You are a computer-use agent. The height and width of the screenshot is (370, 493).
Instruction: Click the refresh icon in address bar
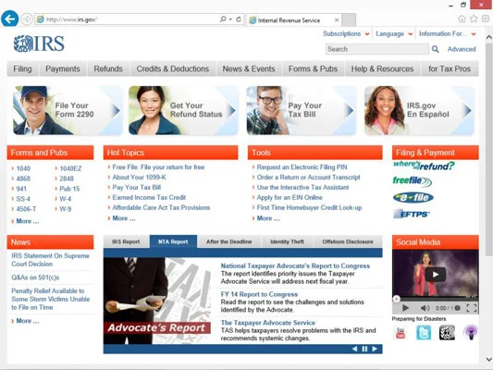pyautogui.click(x=239, y=19)
